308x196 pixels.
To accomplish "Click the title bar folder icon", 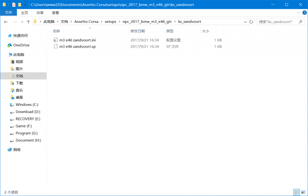I will point(4,4).
